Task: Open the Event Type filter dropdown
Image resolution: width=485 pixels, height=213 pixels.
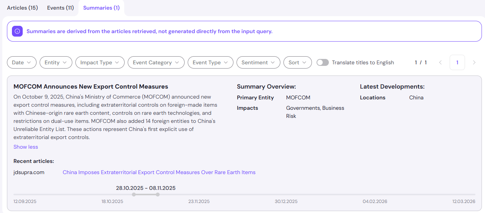Action: (210, 62)
